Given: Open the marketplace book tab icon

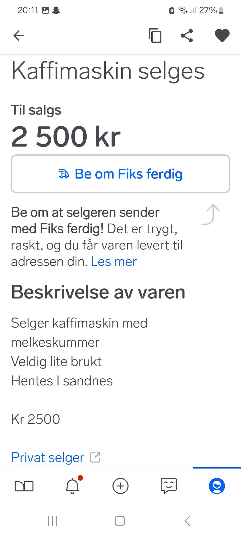Looking at the screenshot, I should [24, 486].
